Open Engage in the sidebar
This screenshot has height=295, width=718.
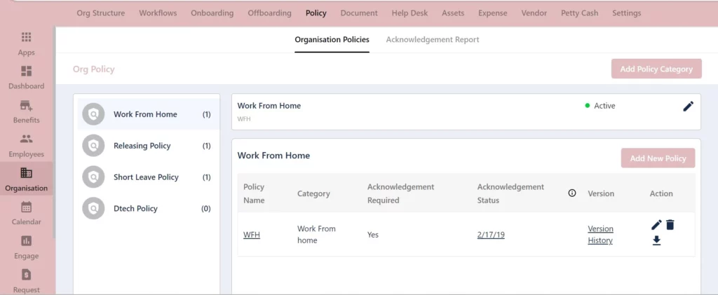click(26, 240)
